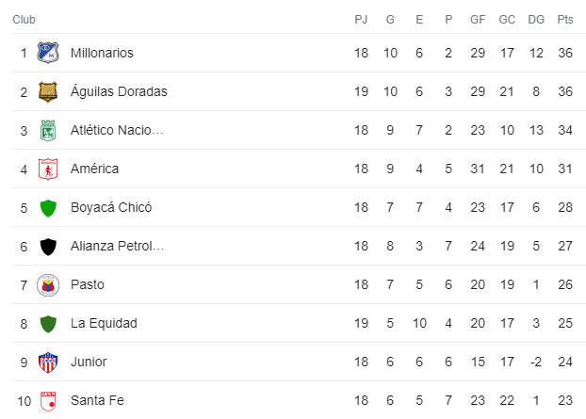Viewport: 586px width, 419px height.
Task: Select Junior's points value 24
Action: coord(565,362)
